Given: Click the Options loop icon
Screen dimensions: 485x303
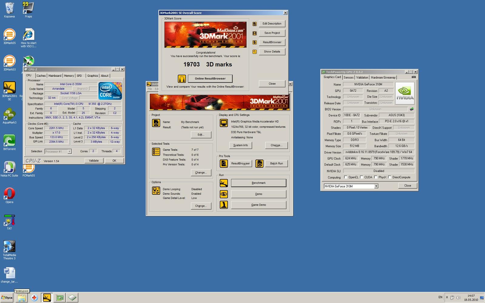Looking at the screenshot, I should 156,191.
